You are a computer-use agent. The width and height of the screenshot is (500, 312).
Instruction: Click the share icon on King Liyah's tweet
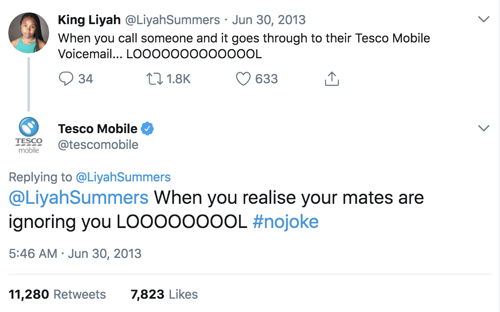332,79
